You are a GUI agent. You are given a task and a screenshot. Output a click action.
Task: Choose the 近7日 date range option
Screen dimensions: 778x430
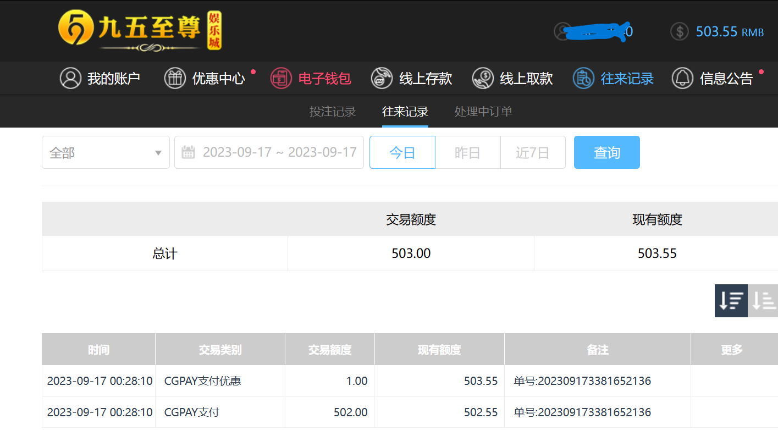pos(533,152)
